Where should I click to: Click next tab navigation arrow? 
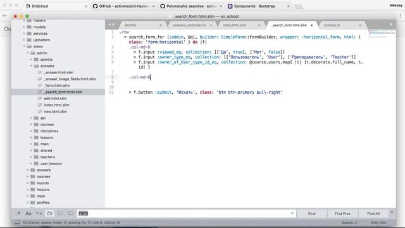[x=113, y=25]
